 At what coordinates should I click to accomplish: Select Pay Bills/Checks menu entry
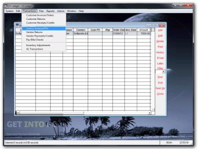coord(44,40)
